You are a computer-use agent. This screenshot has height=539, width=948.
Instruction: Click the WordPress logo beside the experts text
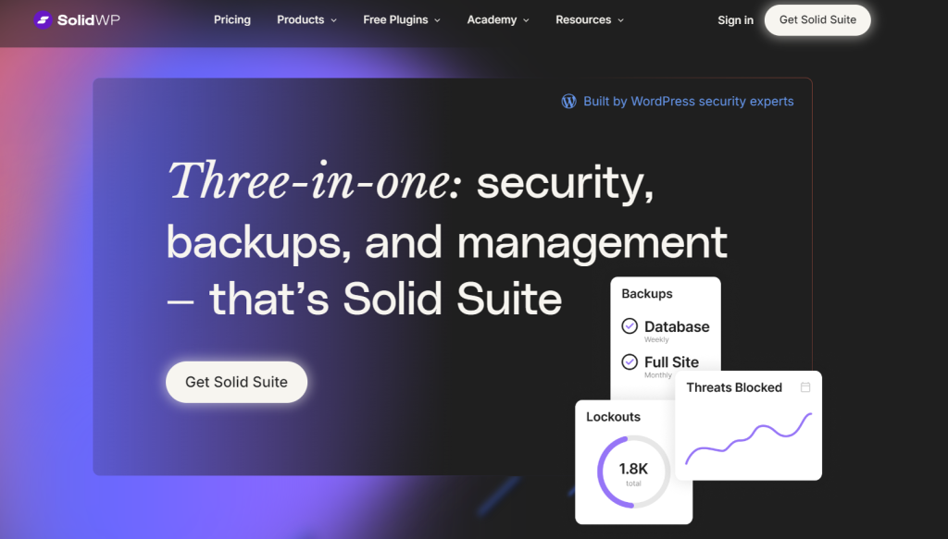point(568,101)
